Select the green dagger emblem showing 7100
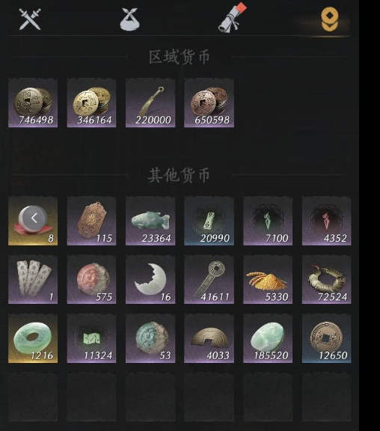This screenshot has height=431, width=380. (268, 221)
